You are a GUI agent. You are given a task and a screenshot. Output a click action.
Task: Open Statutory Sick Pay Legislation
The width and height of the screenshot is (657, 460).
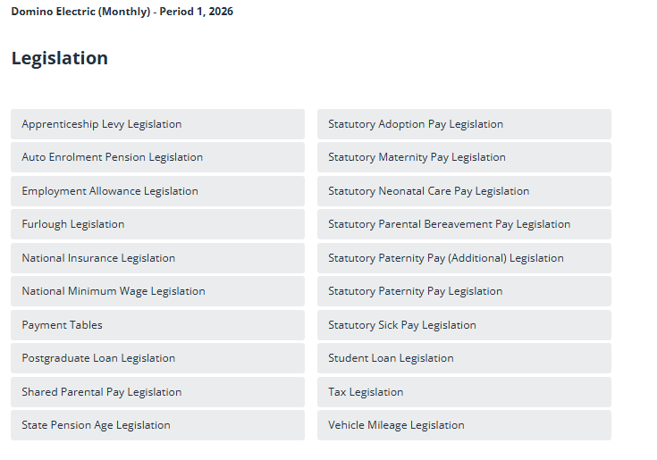(402, 325)
